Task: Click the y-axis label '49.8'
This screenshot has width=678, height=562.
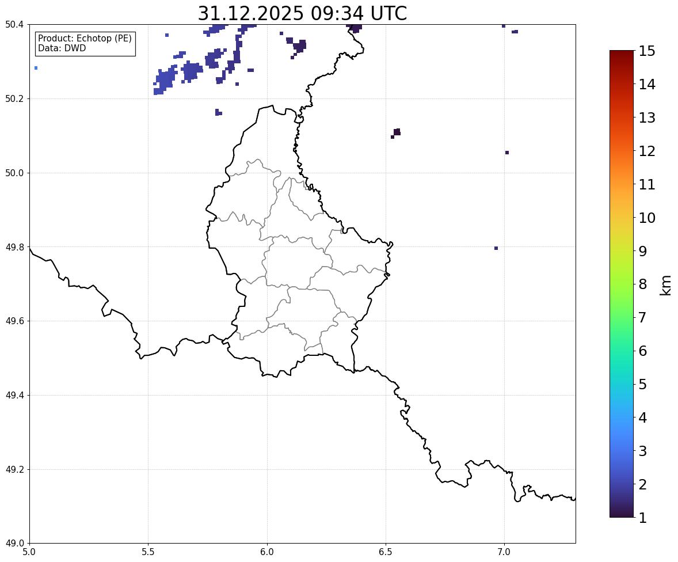Action: click(x=14, y=247)
